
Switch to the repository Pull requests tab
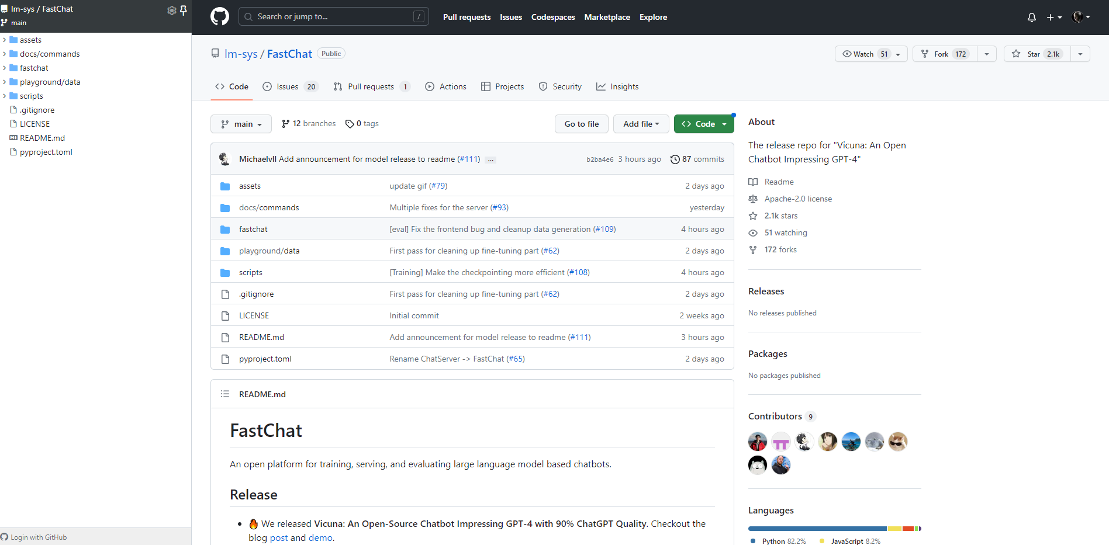click(x=372, y=86)
